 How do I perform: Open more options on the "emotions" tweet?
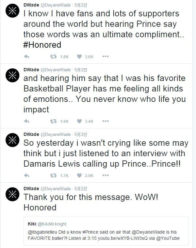click(105, 121)
